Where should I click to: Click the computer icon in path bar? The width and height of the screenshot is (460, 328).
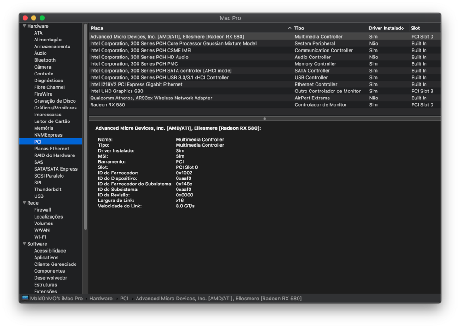tap(25, 299)
